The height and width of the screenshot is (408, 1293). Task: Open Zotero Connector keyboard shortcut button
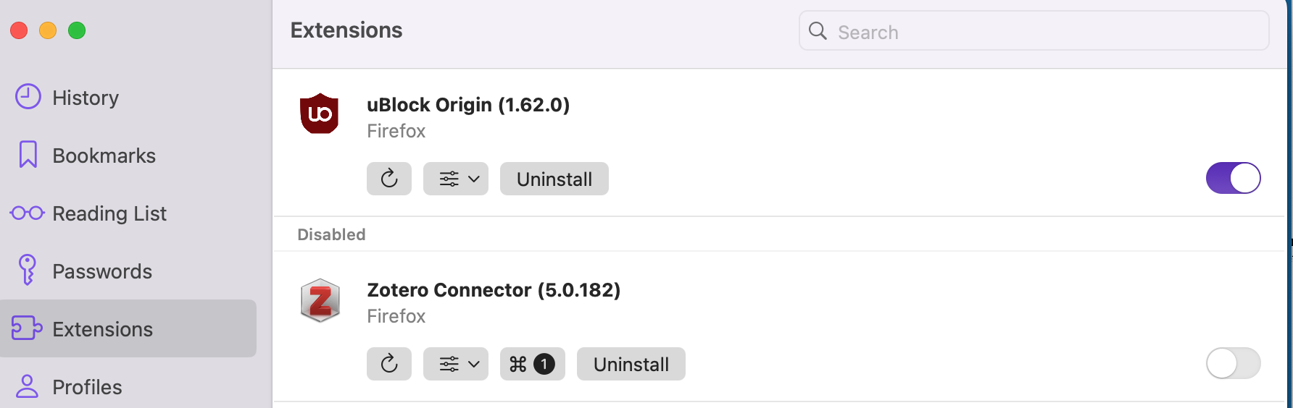pos(532,364)
